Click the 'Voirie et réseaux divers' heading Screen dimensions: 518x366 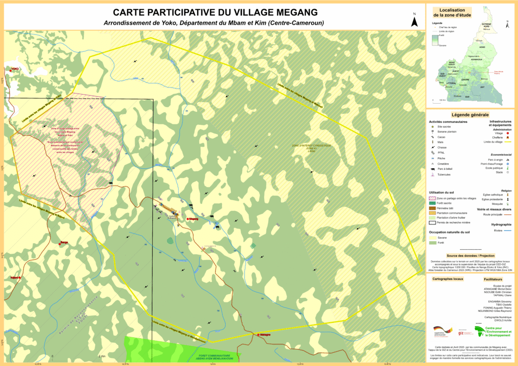(x=494, y=209)
